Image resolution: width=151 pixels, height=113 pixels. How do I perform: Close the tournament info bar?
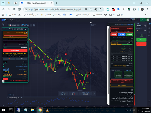pyautogui.click(x=94, y=93)
